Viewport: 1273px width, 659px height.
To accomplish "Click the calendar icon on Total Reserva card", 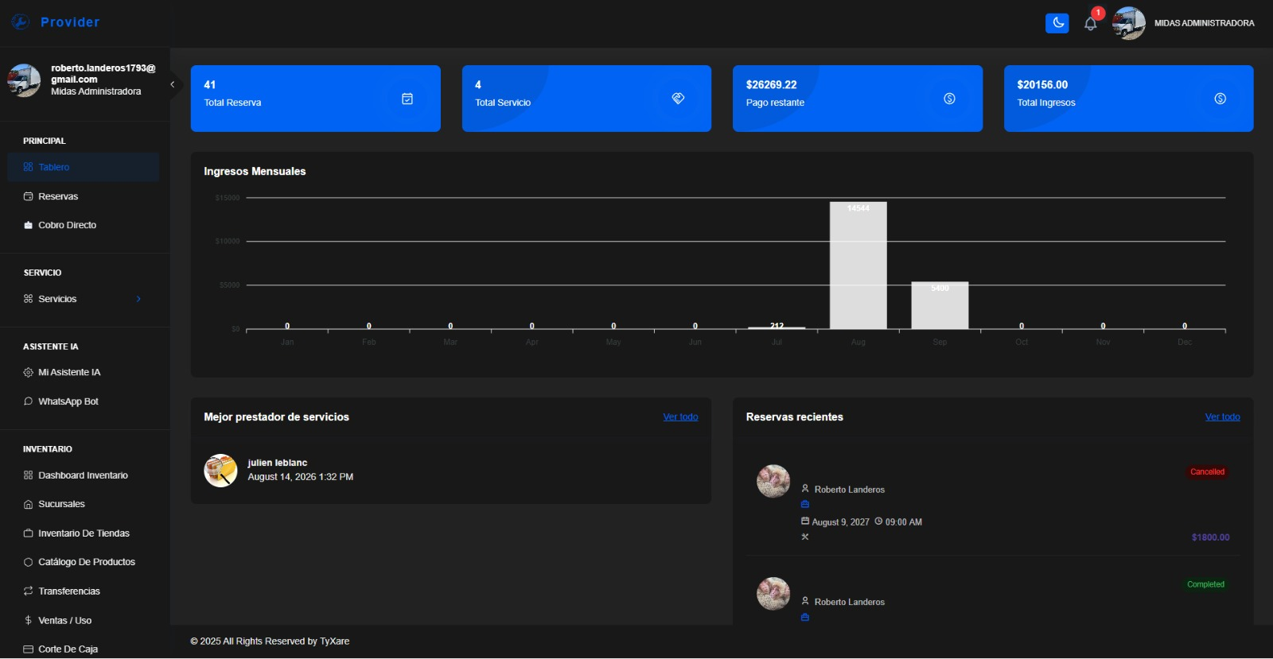I will click(407, 99).
